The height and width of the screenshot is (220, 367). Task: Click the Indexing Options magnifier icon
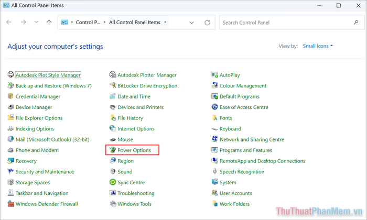11,128
